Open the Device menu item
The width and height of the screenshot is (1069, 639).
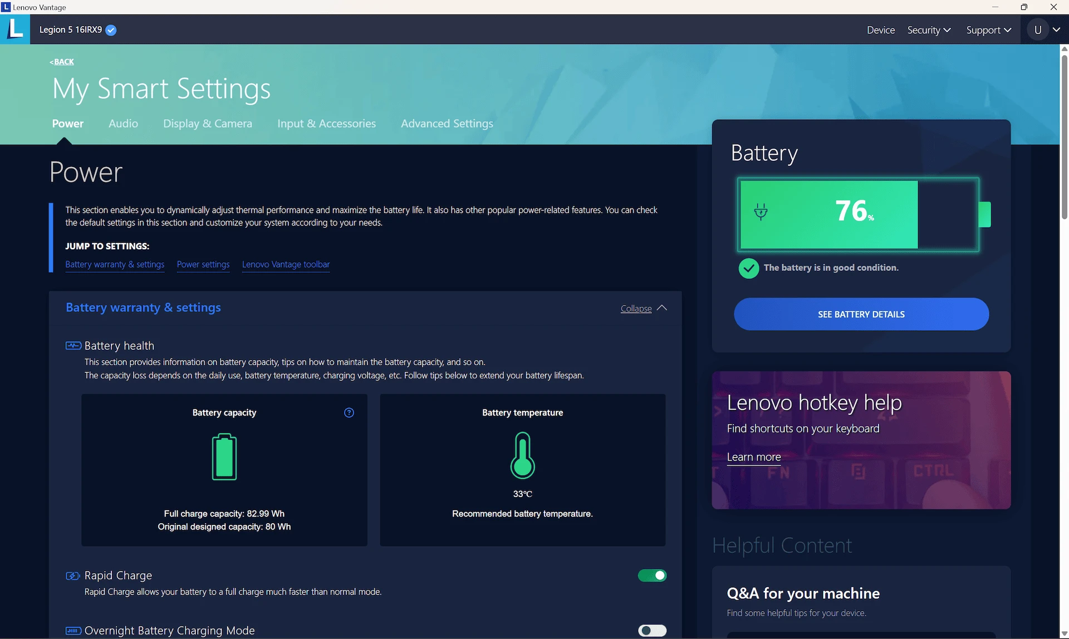coord(881,30)
